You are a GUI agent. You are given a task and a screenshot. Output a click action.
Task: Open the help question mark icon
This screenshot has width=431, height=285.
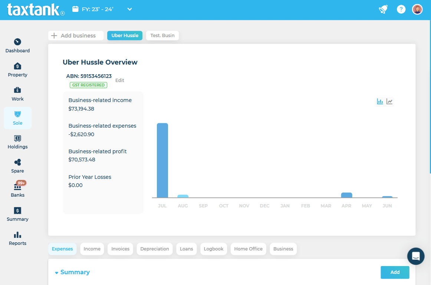(401, 9)
